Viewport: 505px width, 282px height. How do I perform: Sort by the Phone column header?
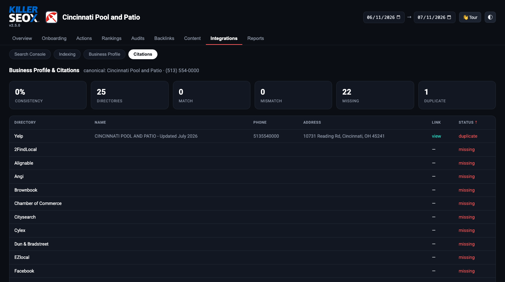pos(260,122)
